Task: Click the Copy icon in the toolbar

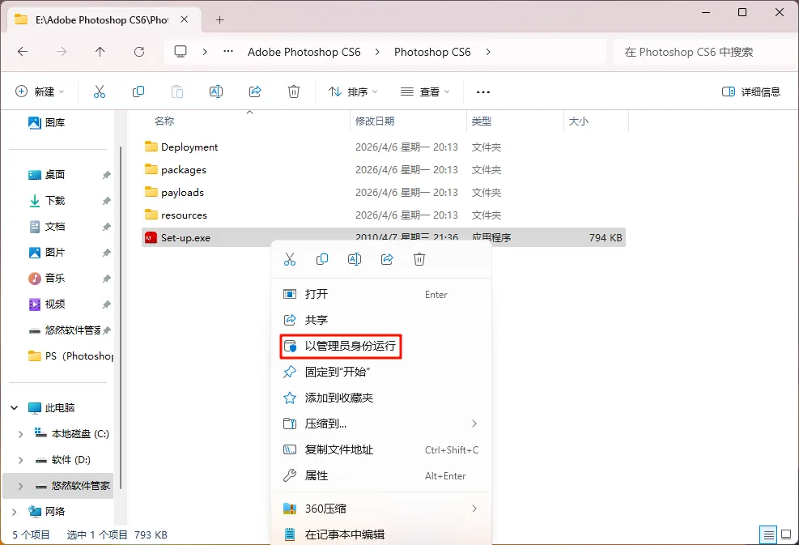Action: click(138, 92)
